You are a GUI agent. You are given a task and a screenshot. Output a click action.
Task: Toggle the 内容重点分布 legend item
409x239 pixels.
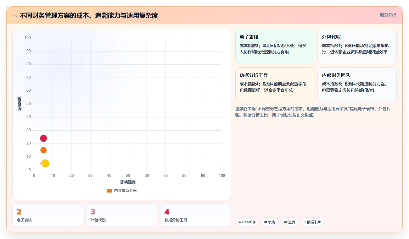(122, 191)
